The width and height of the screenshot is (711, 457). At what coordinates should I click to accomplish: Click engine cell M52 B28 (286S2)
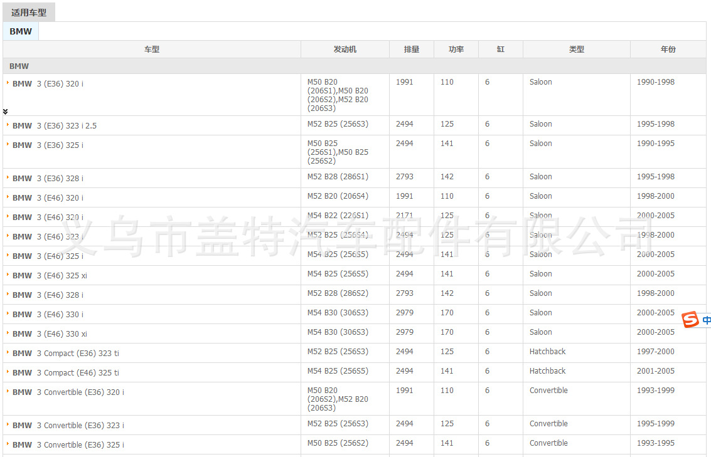point(338,293)
